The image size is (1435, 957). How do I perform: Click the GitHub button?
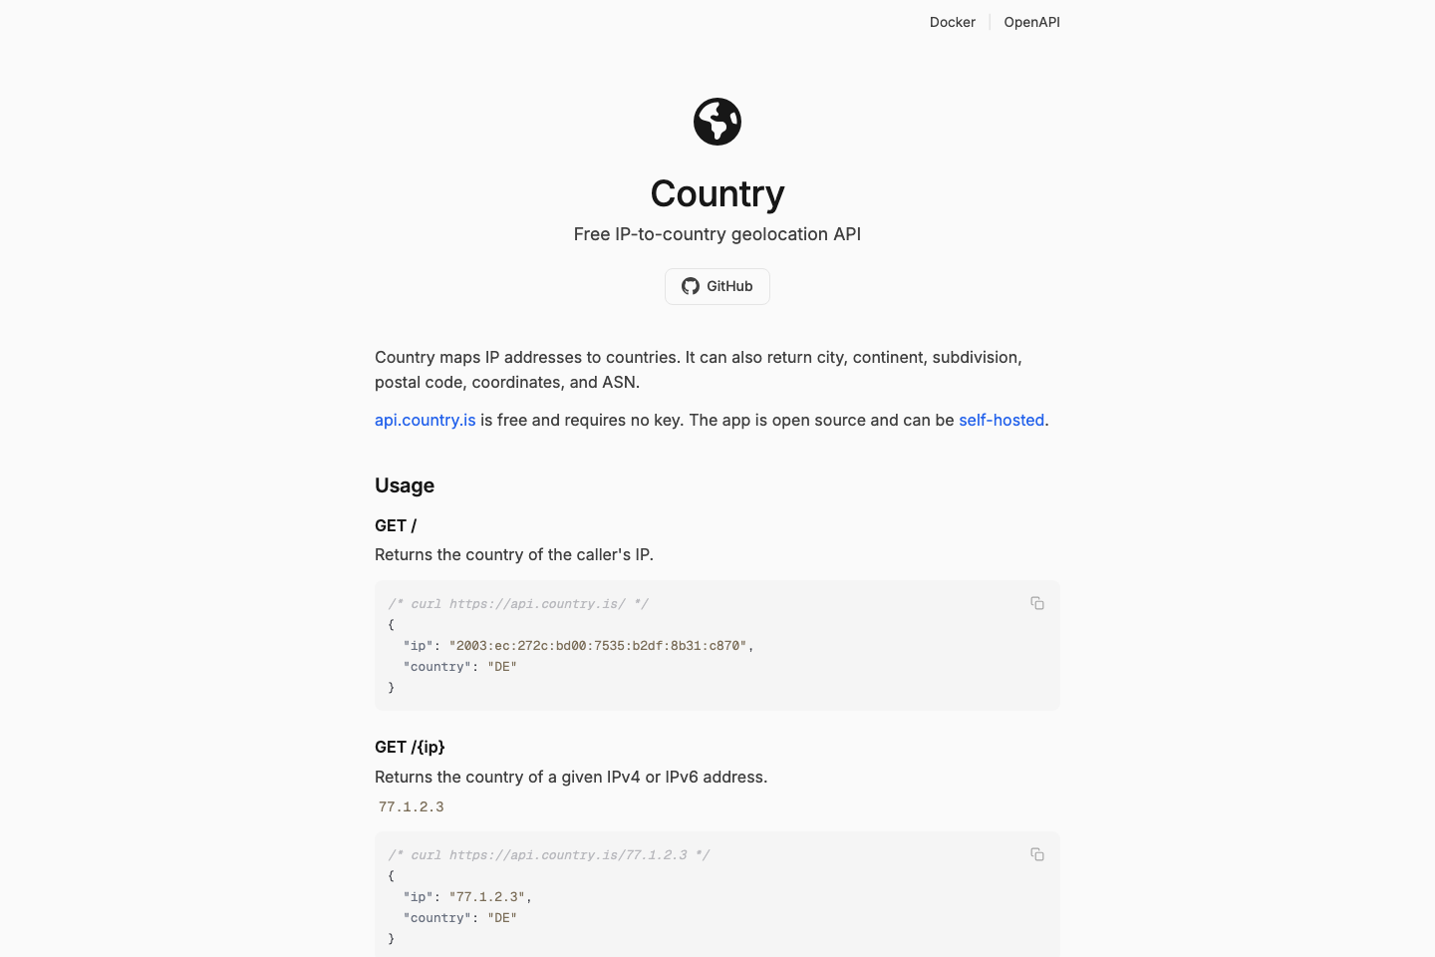(x=717, y=286)
